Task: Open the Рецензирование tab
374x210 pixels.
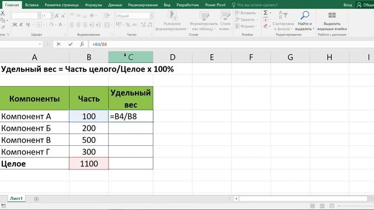Action: pyautogui.click(x=143, y=5)
